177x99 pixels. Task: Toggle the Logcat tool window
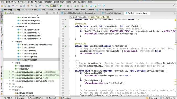click(20, 98)
